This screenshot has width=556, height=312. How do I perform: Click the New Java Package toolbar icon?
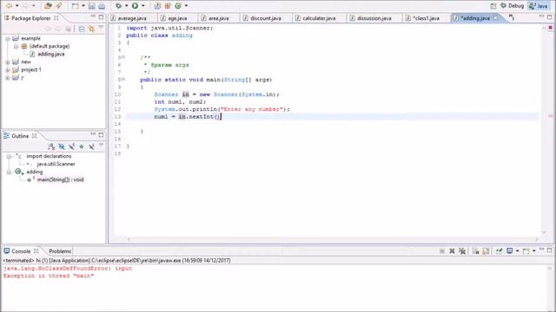tap(168, 6)
